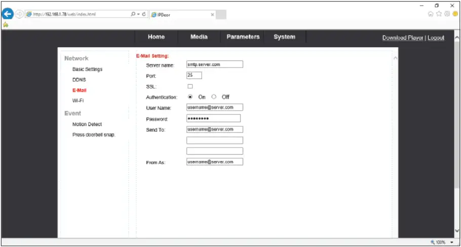The image size is (461, 247).
Task: Open the Home menu
Action: 156,37
